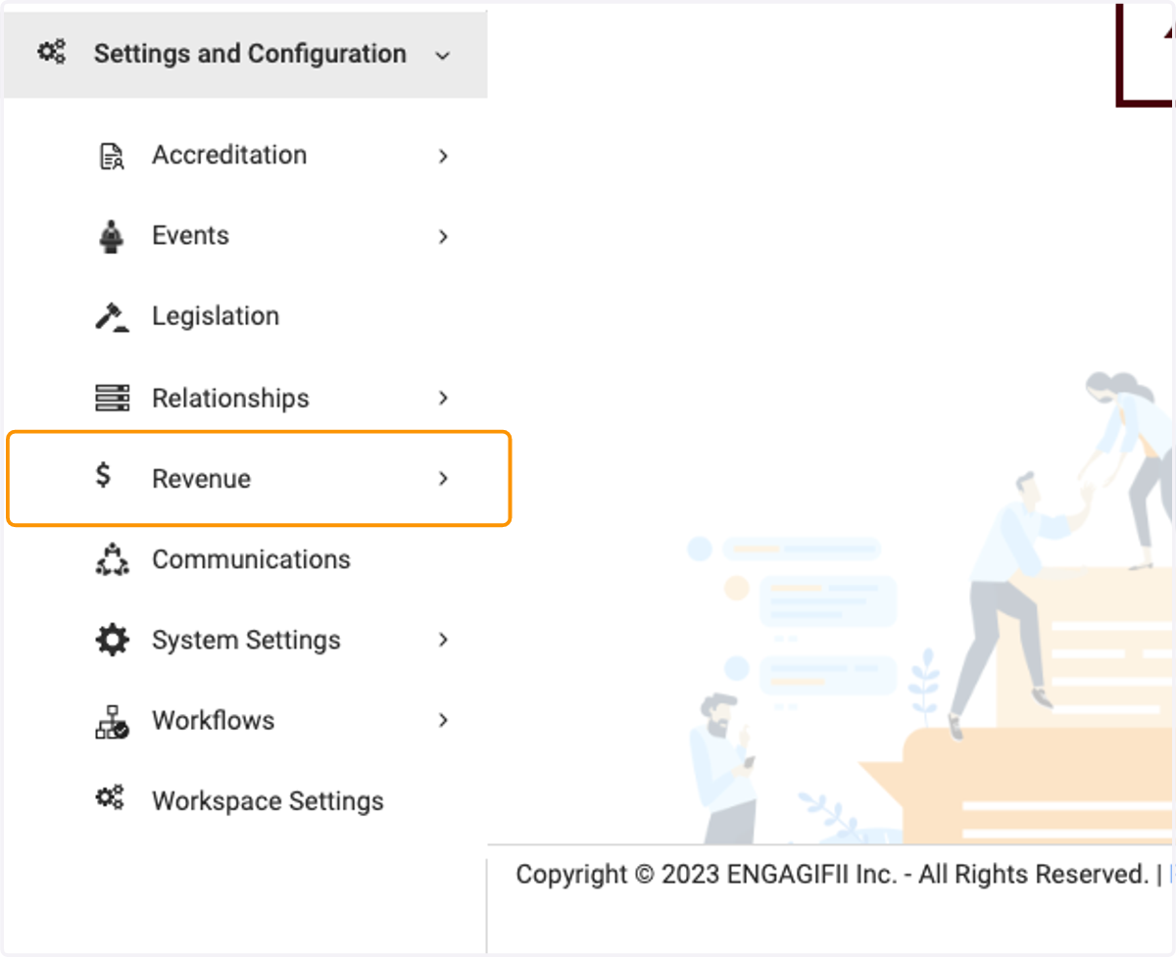Click the System Settings gear icon
The image size is (1176, 957).
[x=112, y=640]
